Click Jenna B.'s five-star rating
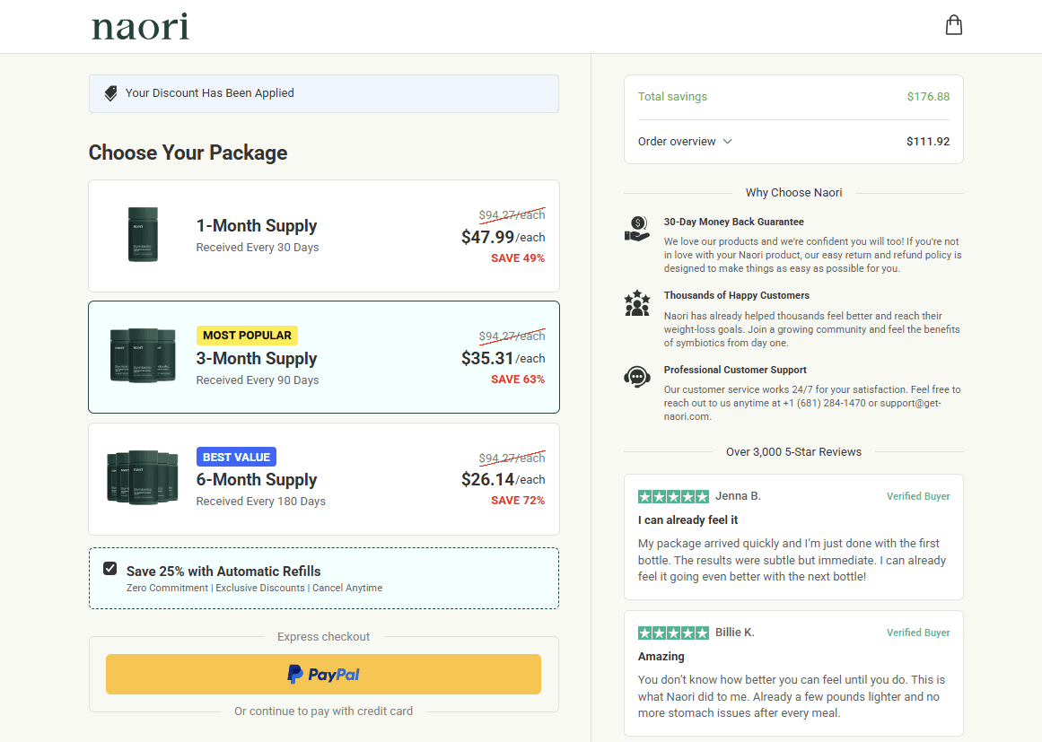This screenshot has width=1042, height=742. pyautogui.click(x=673, y=496)
